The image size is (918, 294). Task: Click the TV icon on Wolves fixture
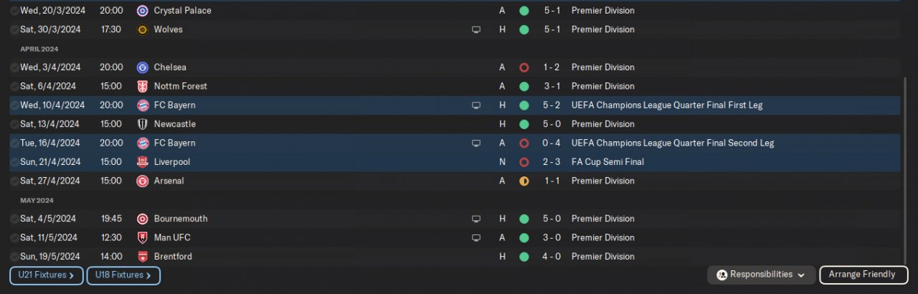pos(476,29)
